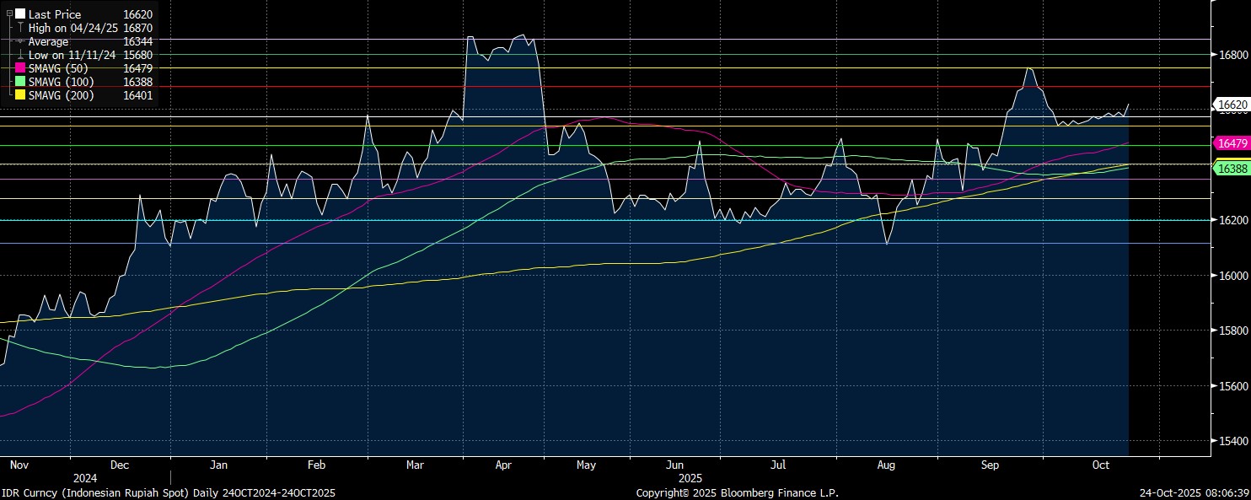
Task: Collapse the legend tree using the minus box
Action: 9,13
